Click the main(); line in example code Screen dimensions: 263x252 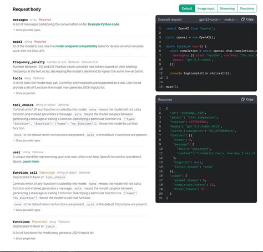(172, 87)
